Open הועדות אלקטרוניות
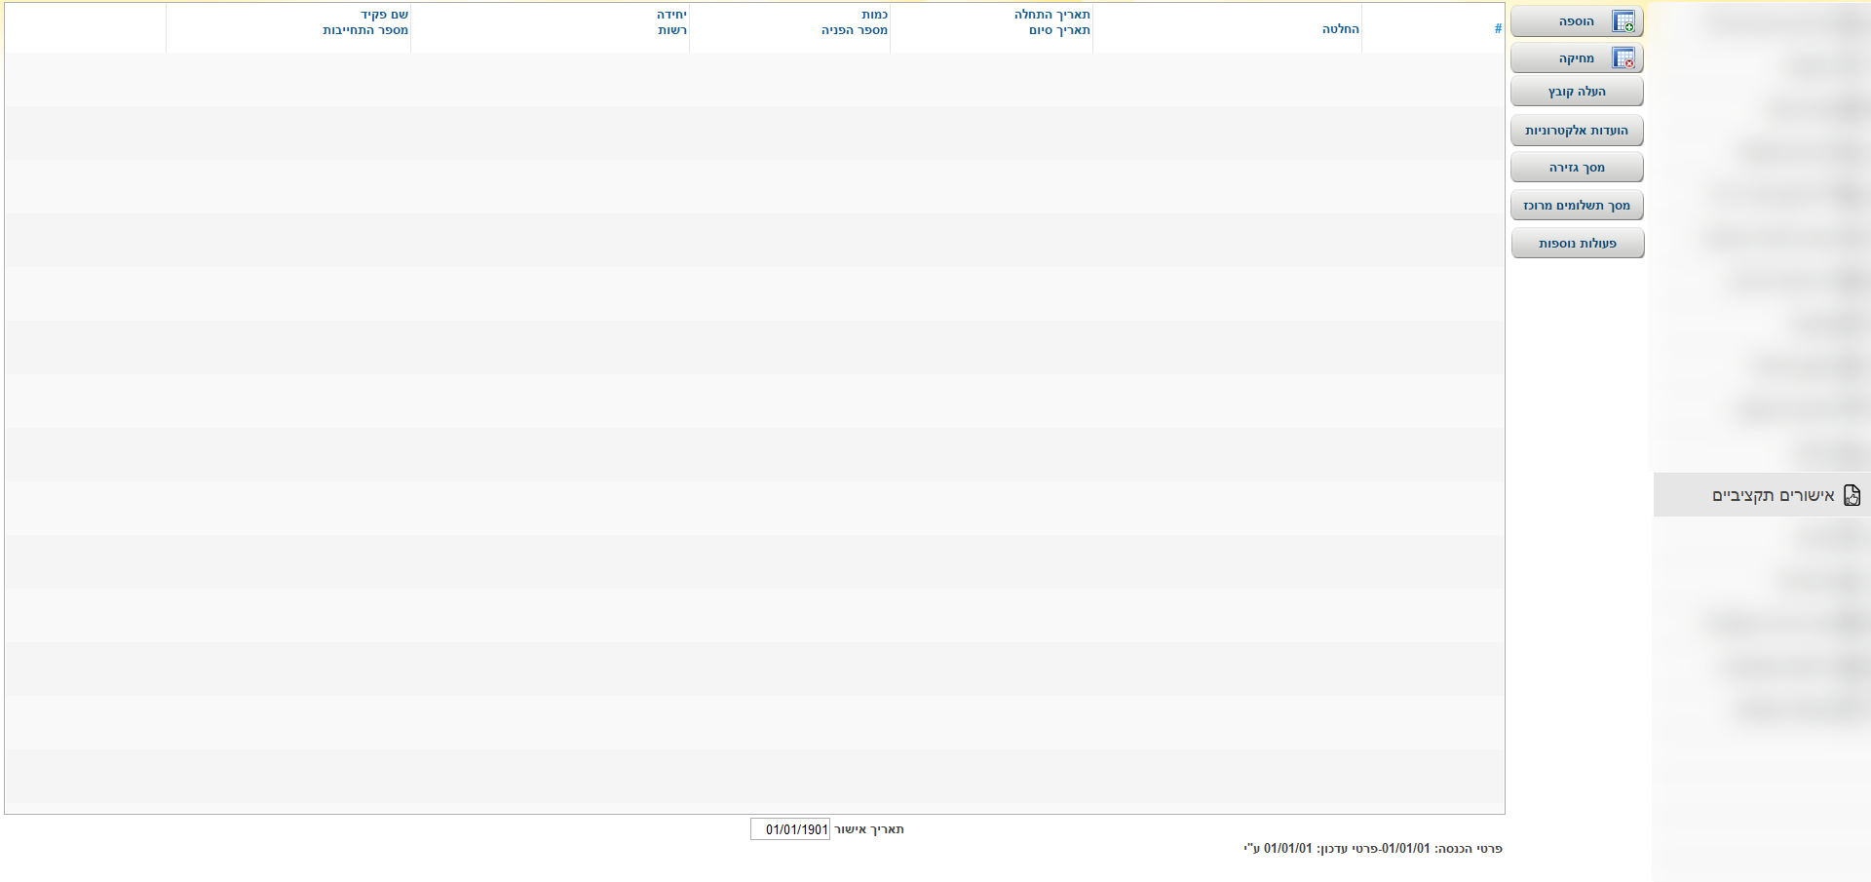This screenshot has height=882, width=1871. tap(1577, 131)
